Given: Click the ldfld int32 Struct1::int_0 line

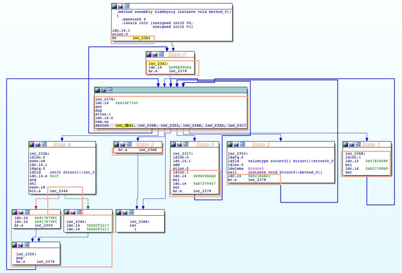Looking at the screenshot, I should pos(62,172).
